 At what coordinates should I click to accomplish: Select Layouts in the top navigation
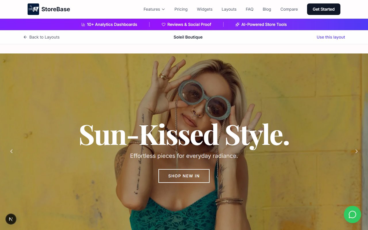[229, 9]
